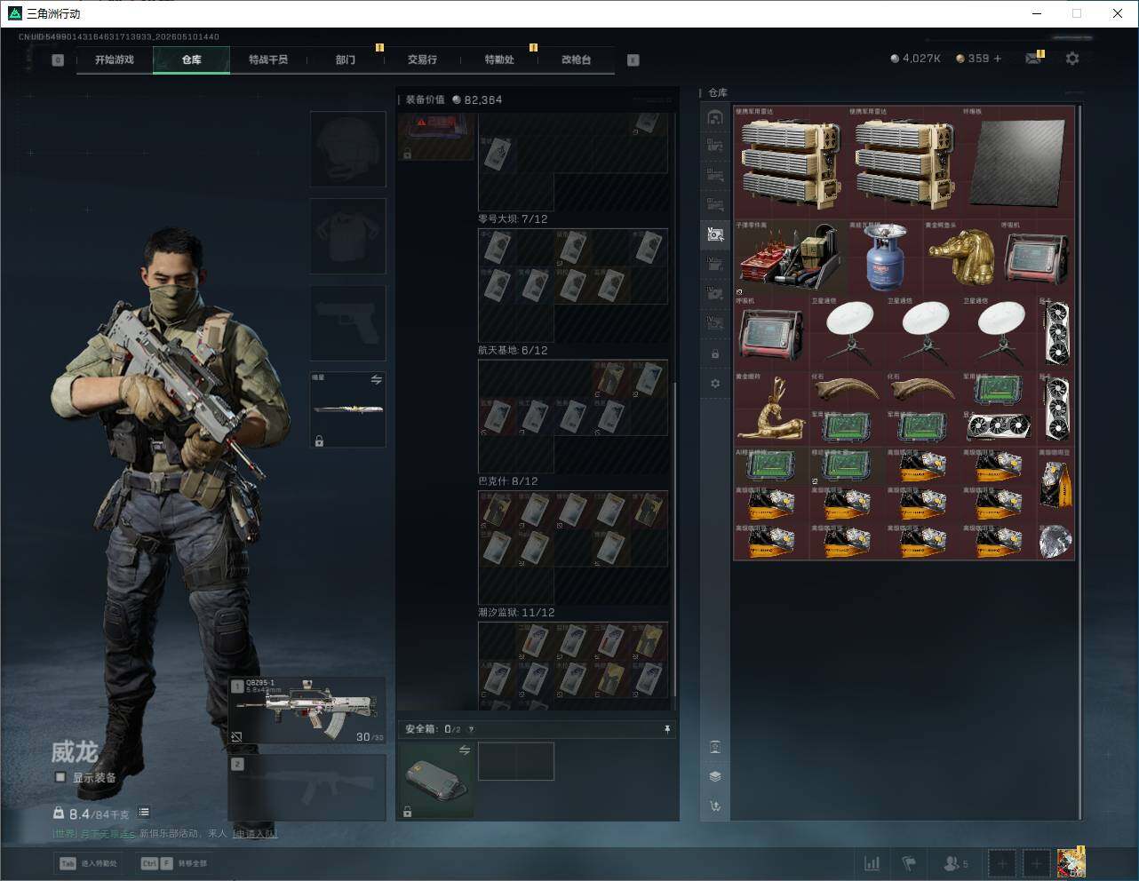The height and width of the screenshot is (881, 1139).
Task: Click the 安全箱 help question mark
Action: point(471,729)
